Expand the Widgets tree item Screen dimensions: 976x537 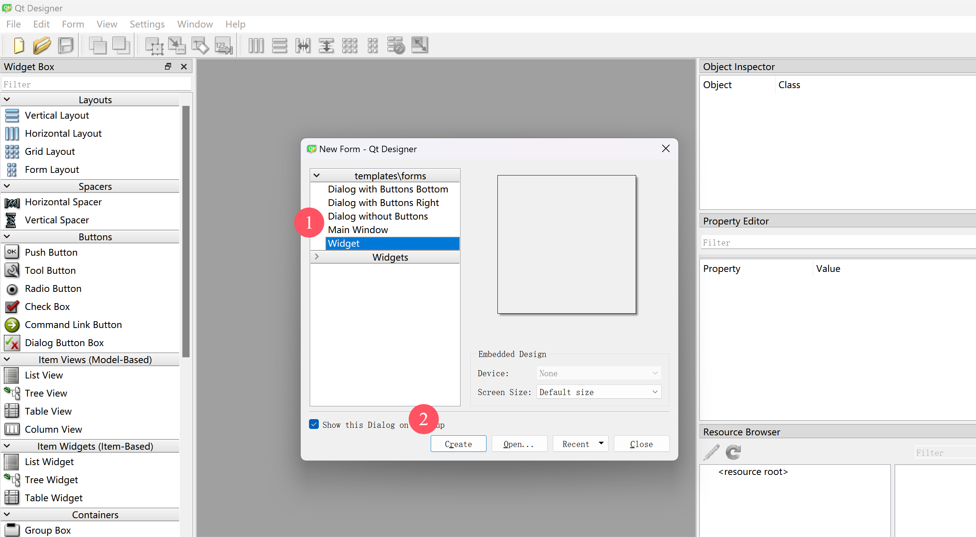click(316, 256)
